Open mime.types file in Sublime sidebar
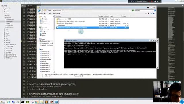 10,25
